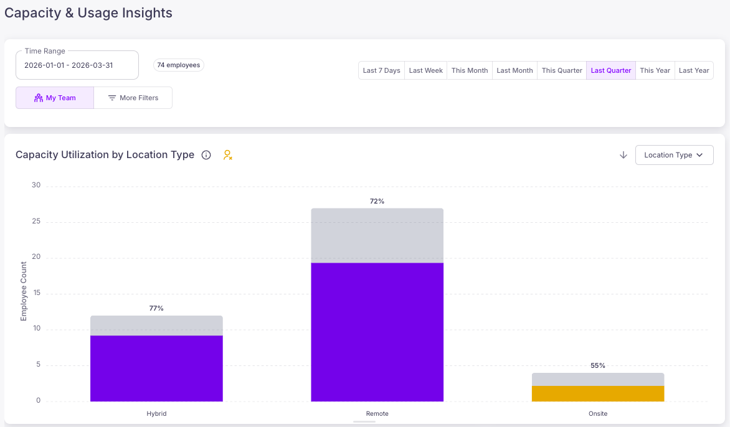Click the sort descending arrow icon

click(x=623, y=155)
